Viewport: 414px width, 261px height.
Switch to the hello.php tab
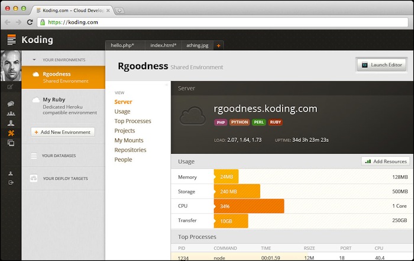pos(124,45)
